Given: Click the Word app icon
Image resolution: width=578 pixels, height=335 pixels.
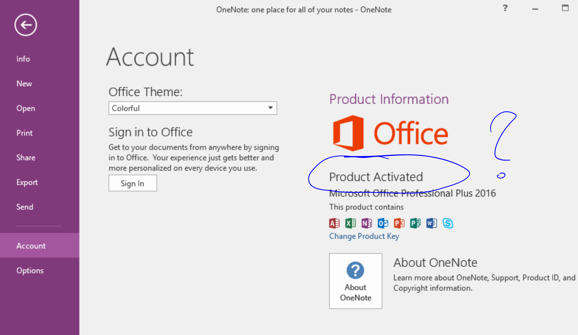Looking at the screenshot, I should coord(431,223).
